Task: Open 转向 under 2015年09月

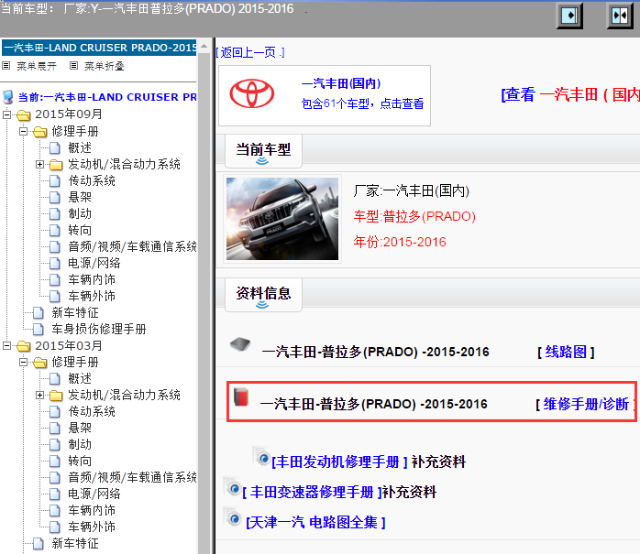Action: pos(80,230)
